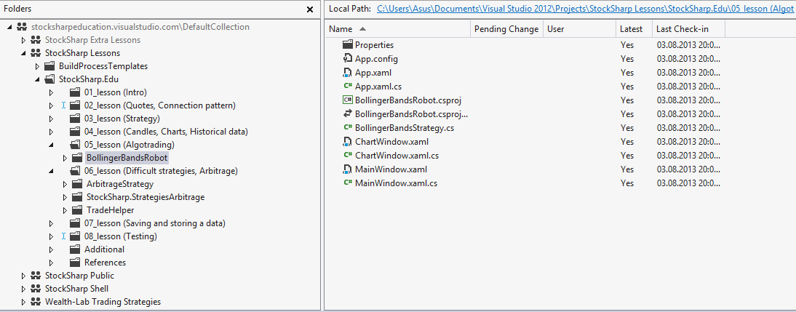
Task: Click the App.config file icon
Action: click(x=348, y=58)
